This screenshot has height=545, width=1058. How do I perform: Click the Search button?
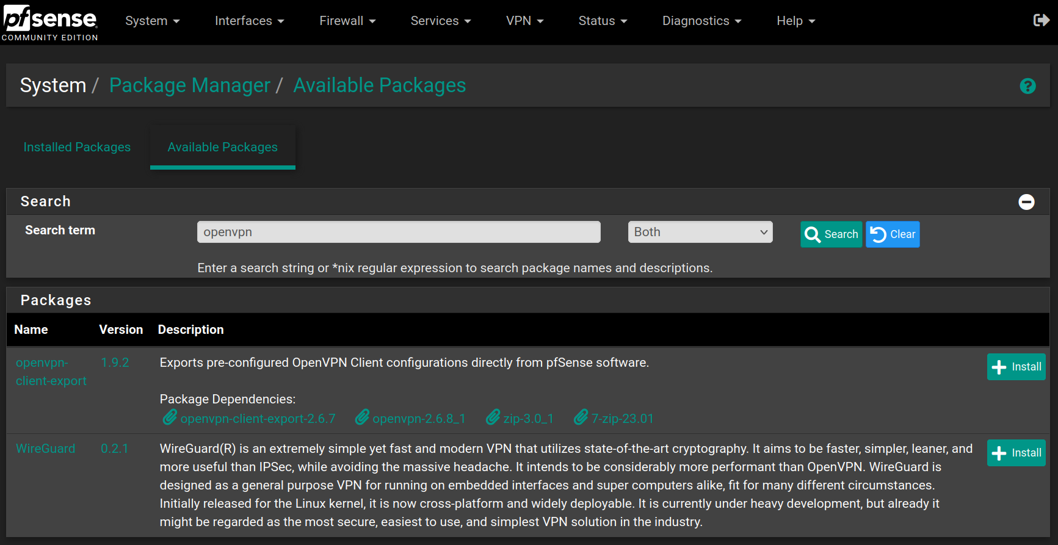click(x=831, y=234)
